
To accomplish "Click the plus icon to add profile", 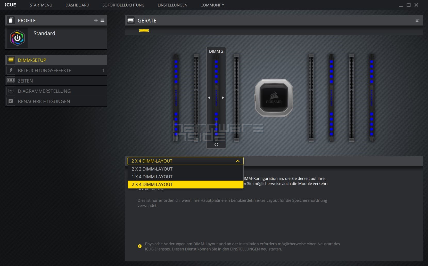I will pyautogui.click(x=96, y=20).
